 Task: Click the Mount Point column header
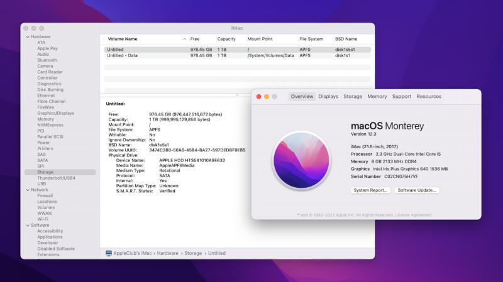pyautogui.click(x=260, y=39)
